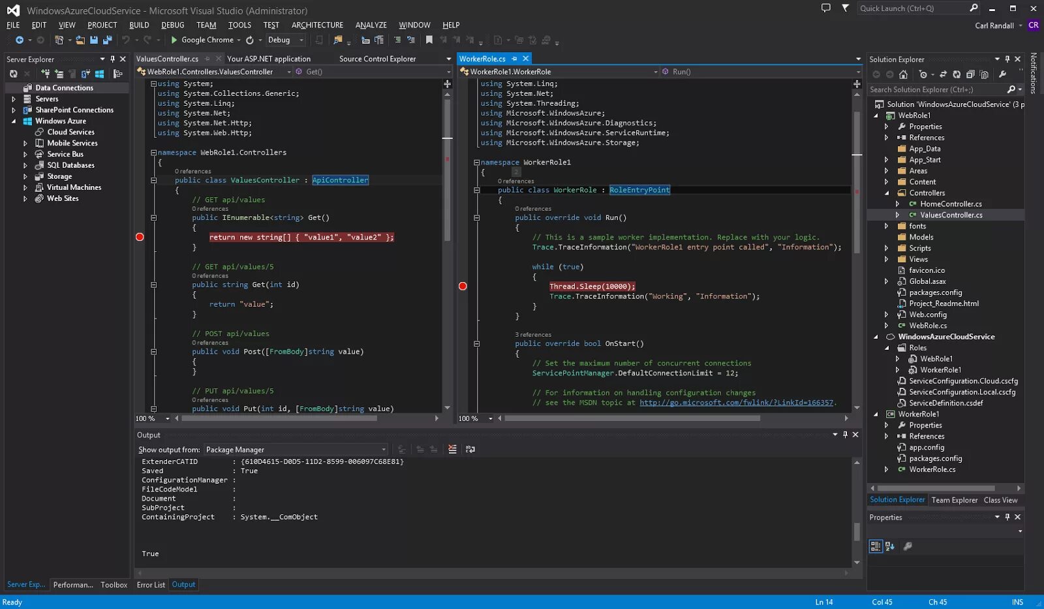
Task: Click the word wrap icon in Output window
Action: click(x=470, y=449)
